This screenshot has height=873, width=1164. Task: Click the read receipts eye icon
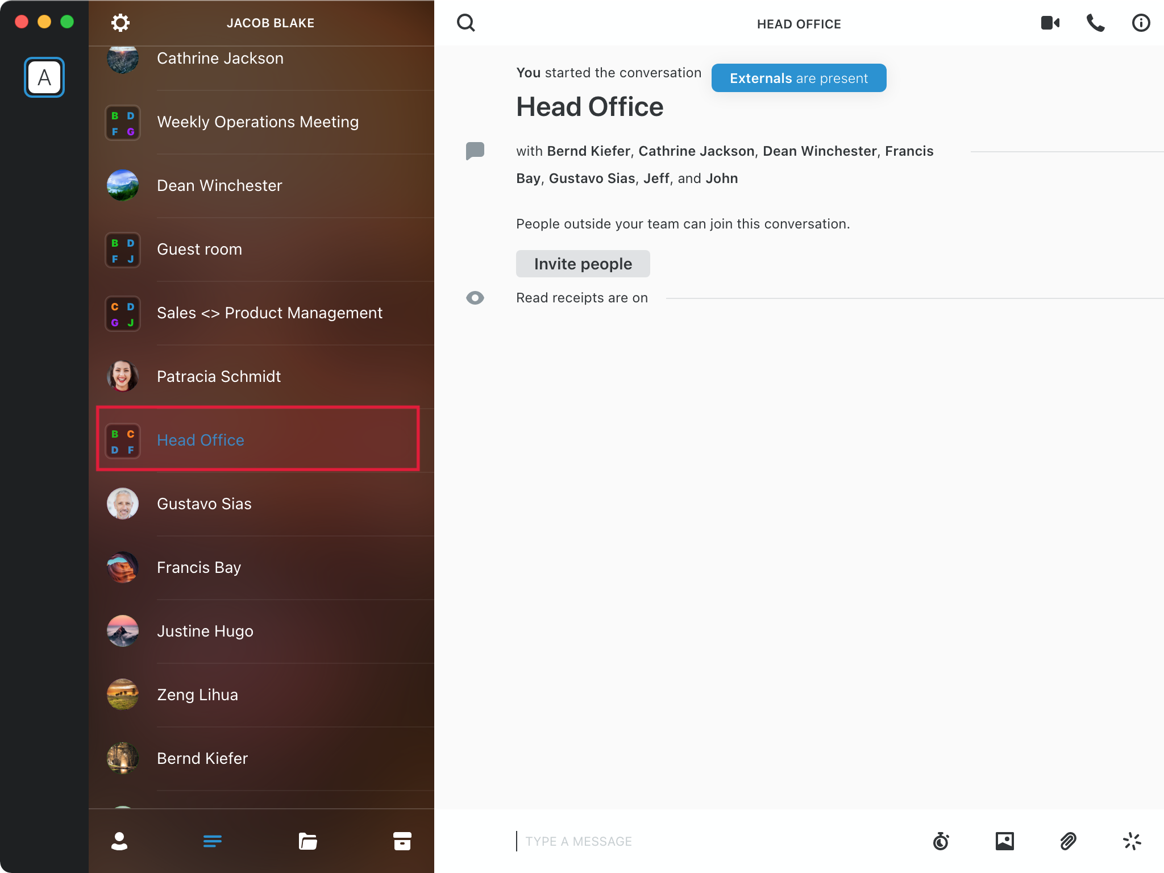[475, 298]
